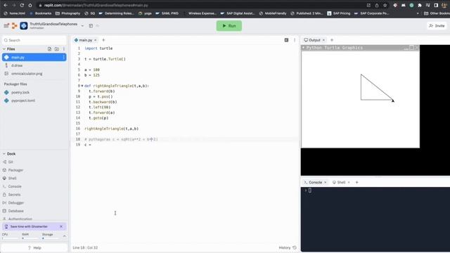Dismiss the Ghostwriter banner
The height and width of the screenshot is (253, 450).
[61, 226]
